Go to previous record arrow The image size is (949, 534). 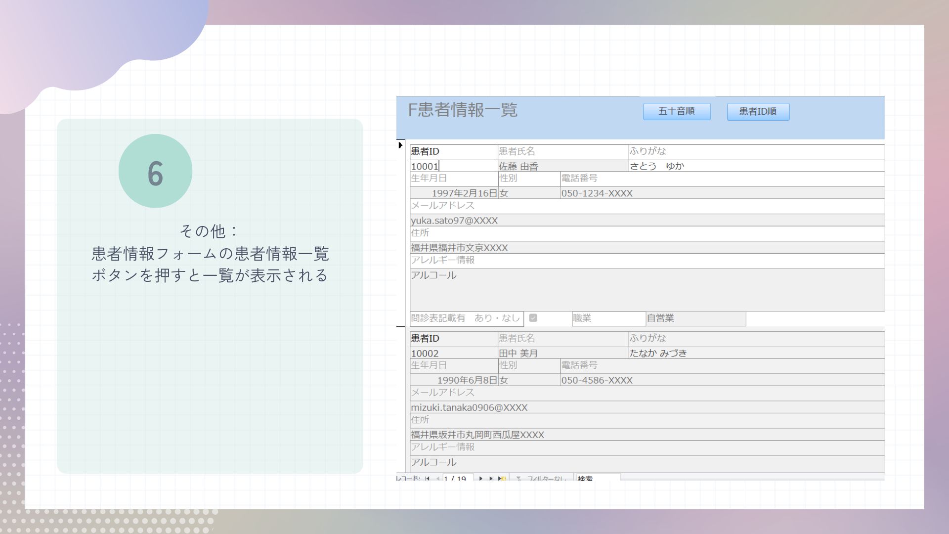coord(438,479)
